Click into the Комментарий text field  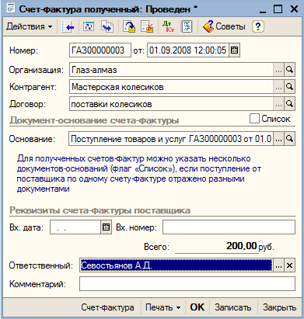[187, 284]
